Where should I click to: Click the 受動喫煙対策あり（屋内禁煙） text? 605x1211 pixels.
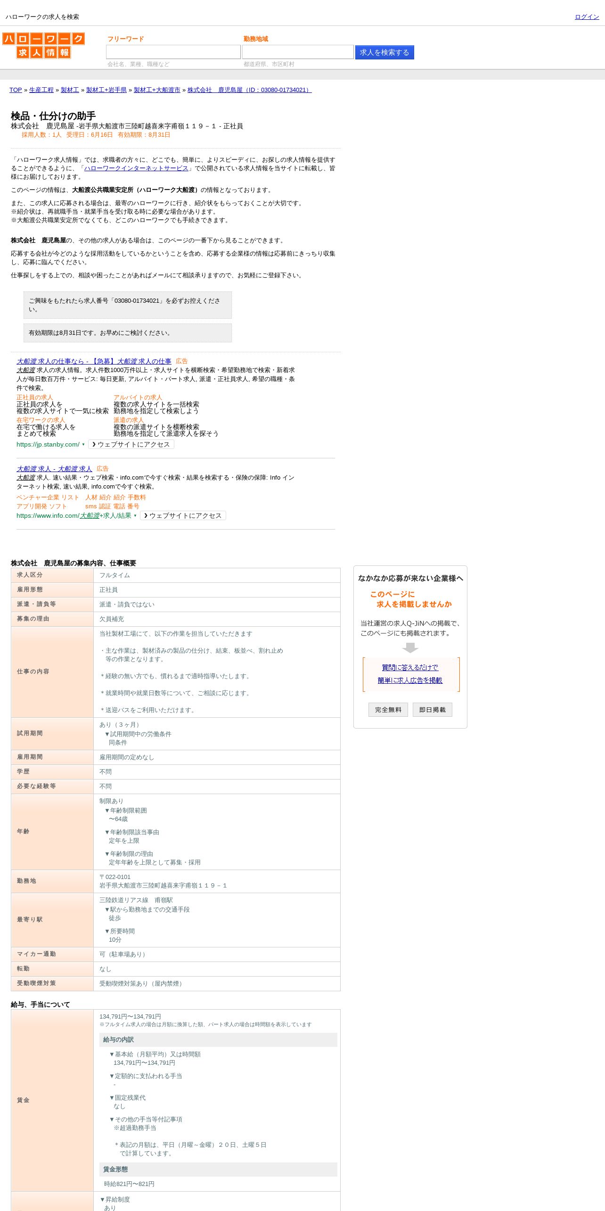click(x=142, y=984)
